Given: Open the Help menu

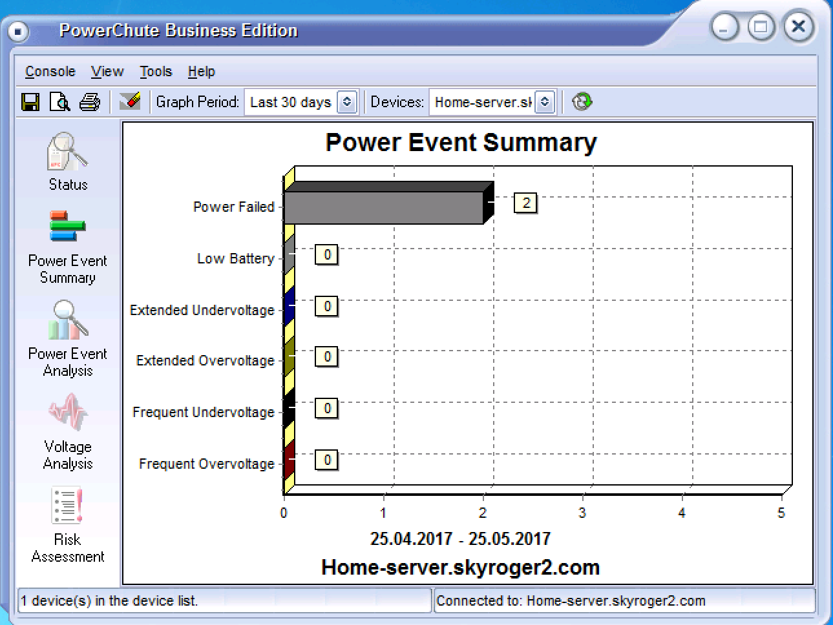Looking at the screenshot, I should (202, 72).
